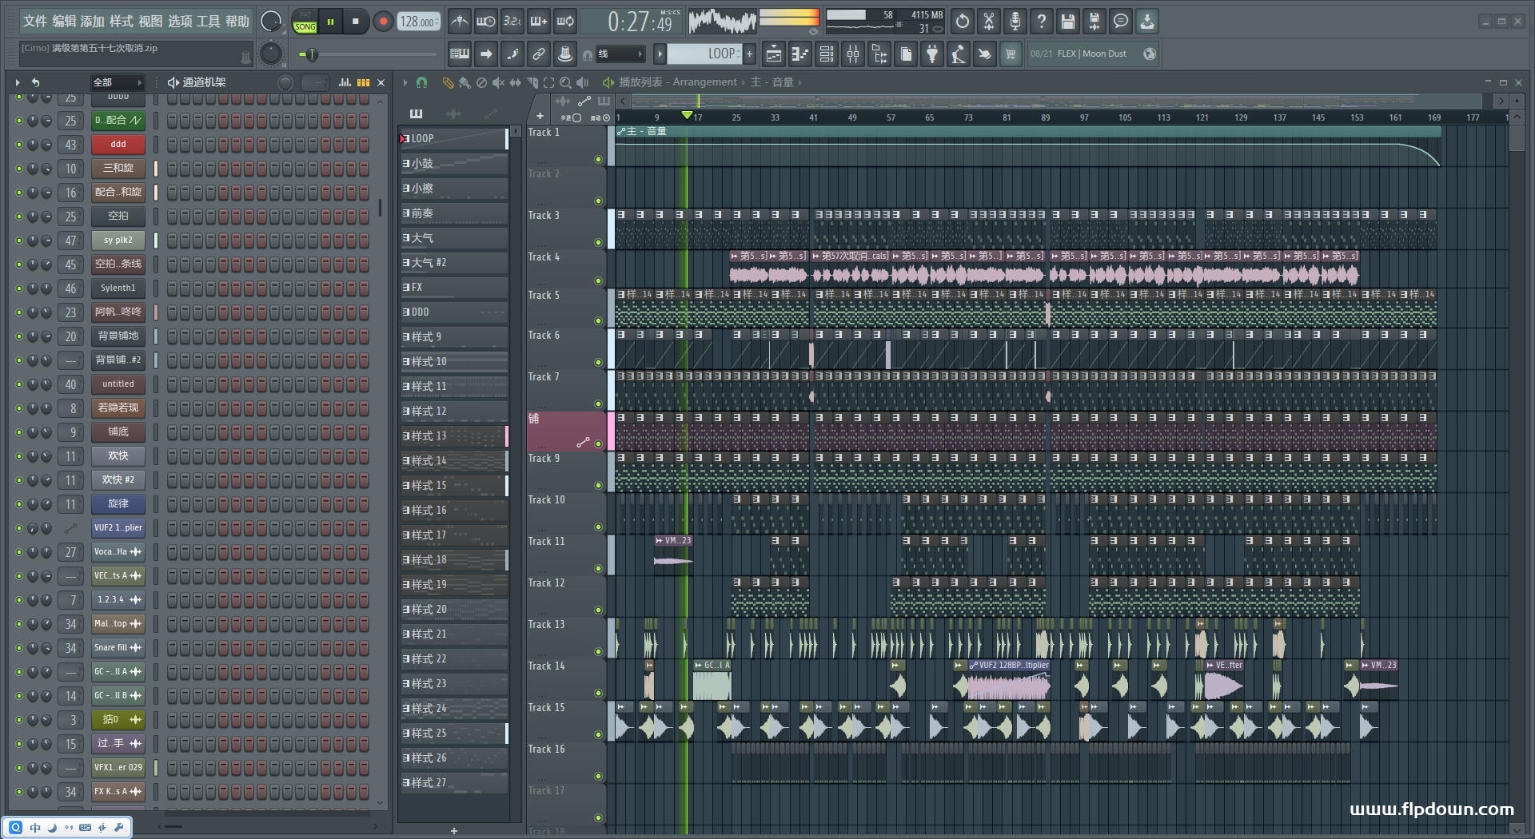Click the 128 tempo field
Viewport: 1535px width, 839px height.
(x=418, y=22)
